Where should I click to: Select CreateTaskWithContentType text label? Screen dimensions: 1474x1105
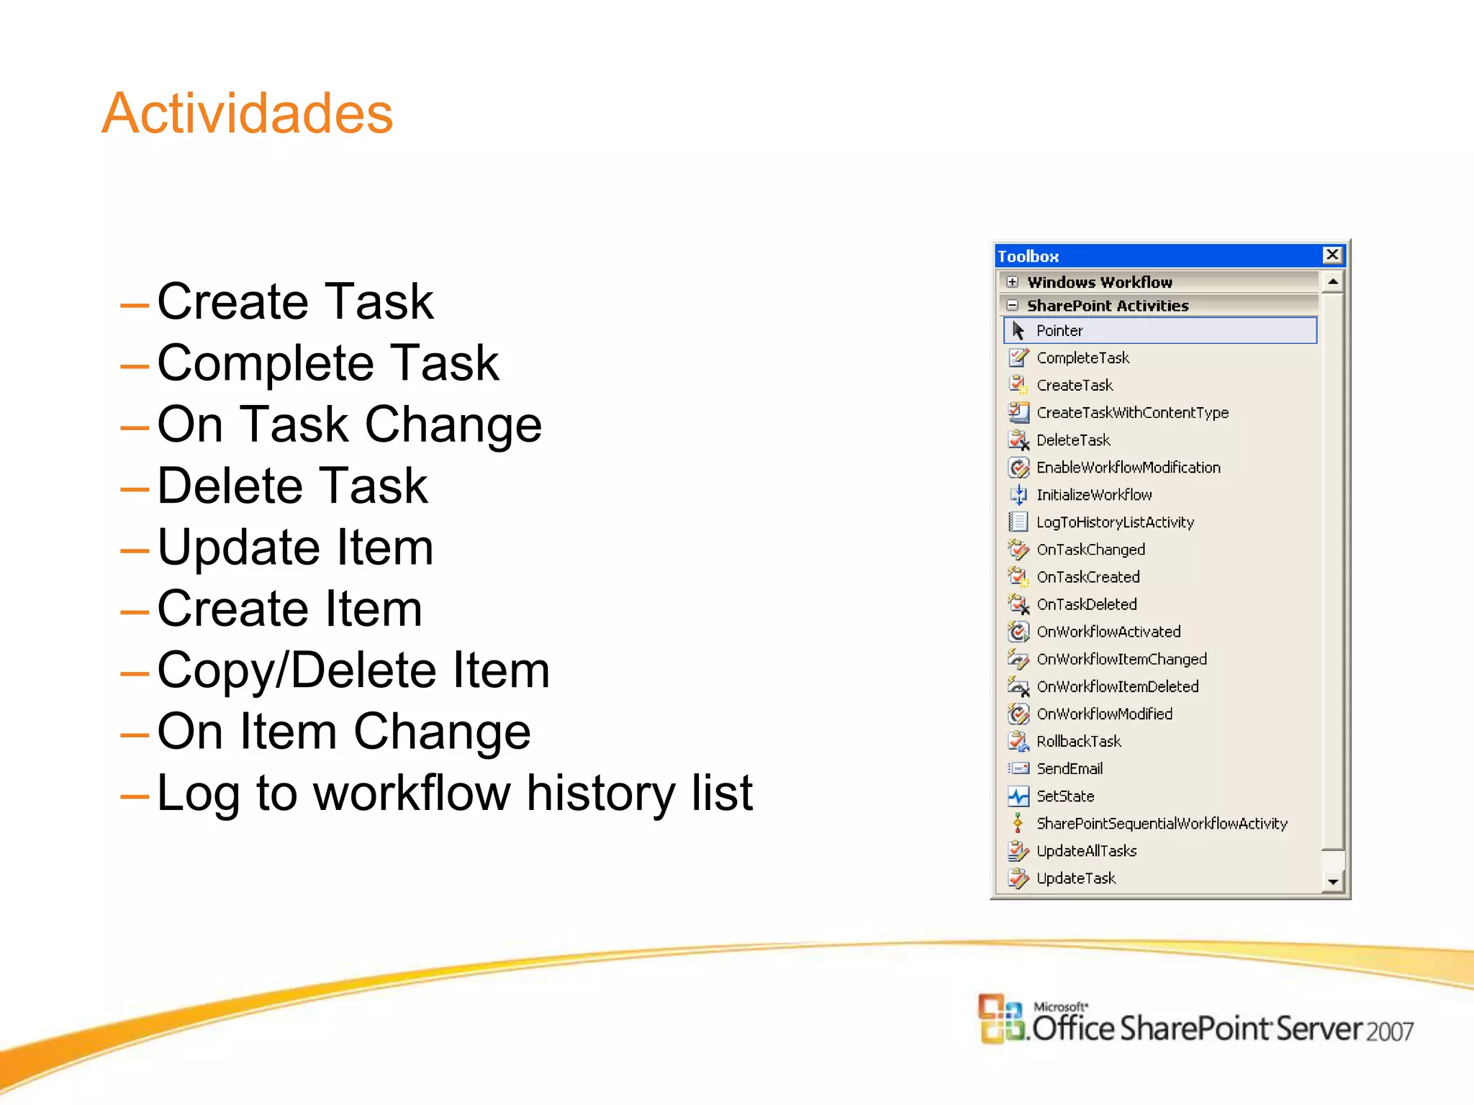pyautogui.click(x=1133, y=412)
